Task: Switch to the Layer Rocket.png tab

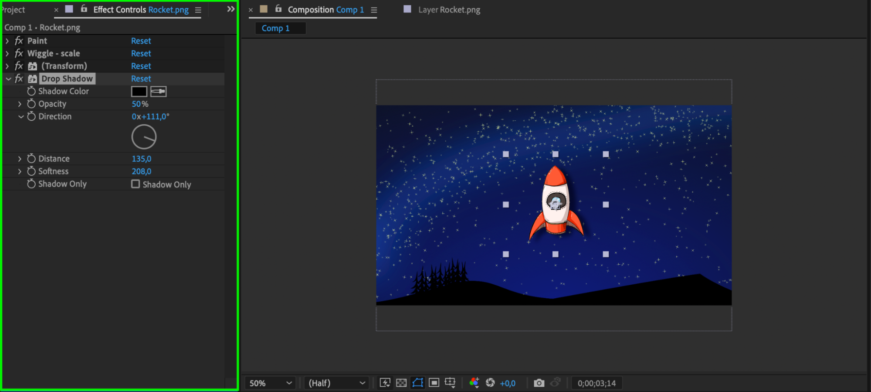Action: coord(449,10)
